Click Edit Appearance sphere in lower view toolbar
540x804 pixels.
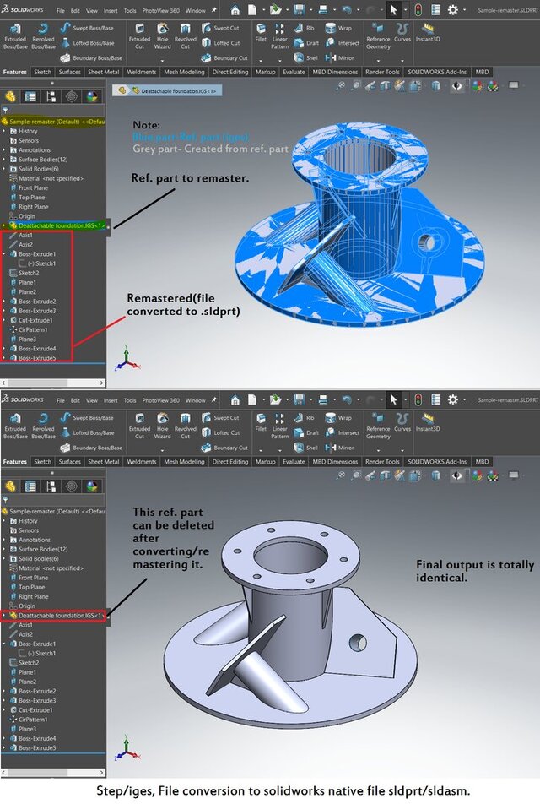478,475
